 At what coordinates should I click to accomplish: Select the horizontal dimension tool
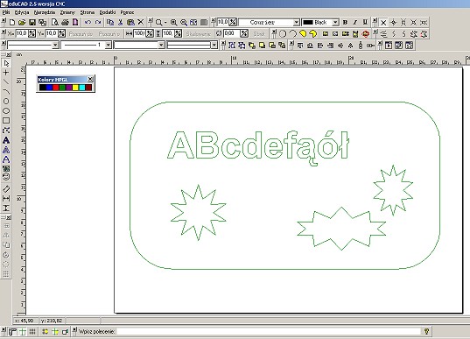6,198
